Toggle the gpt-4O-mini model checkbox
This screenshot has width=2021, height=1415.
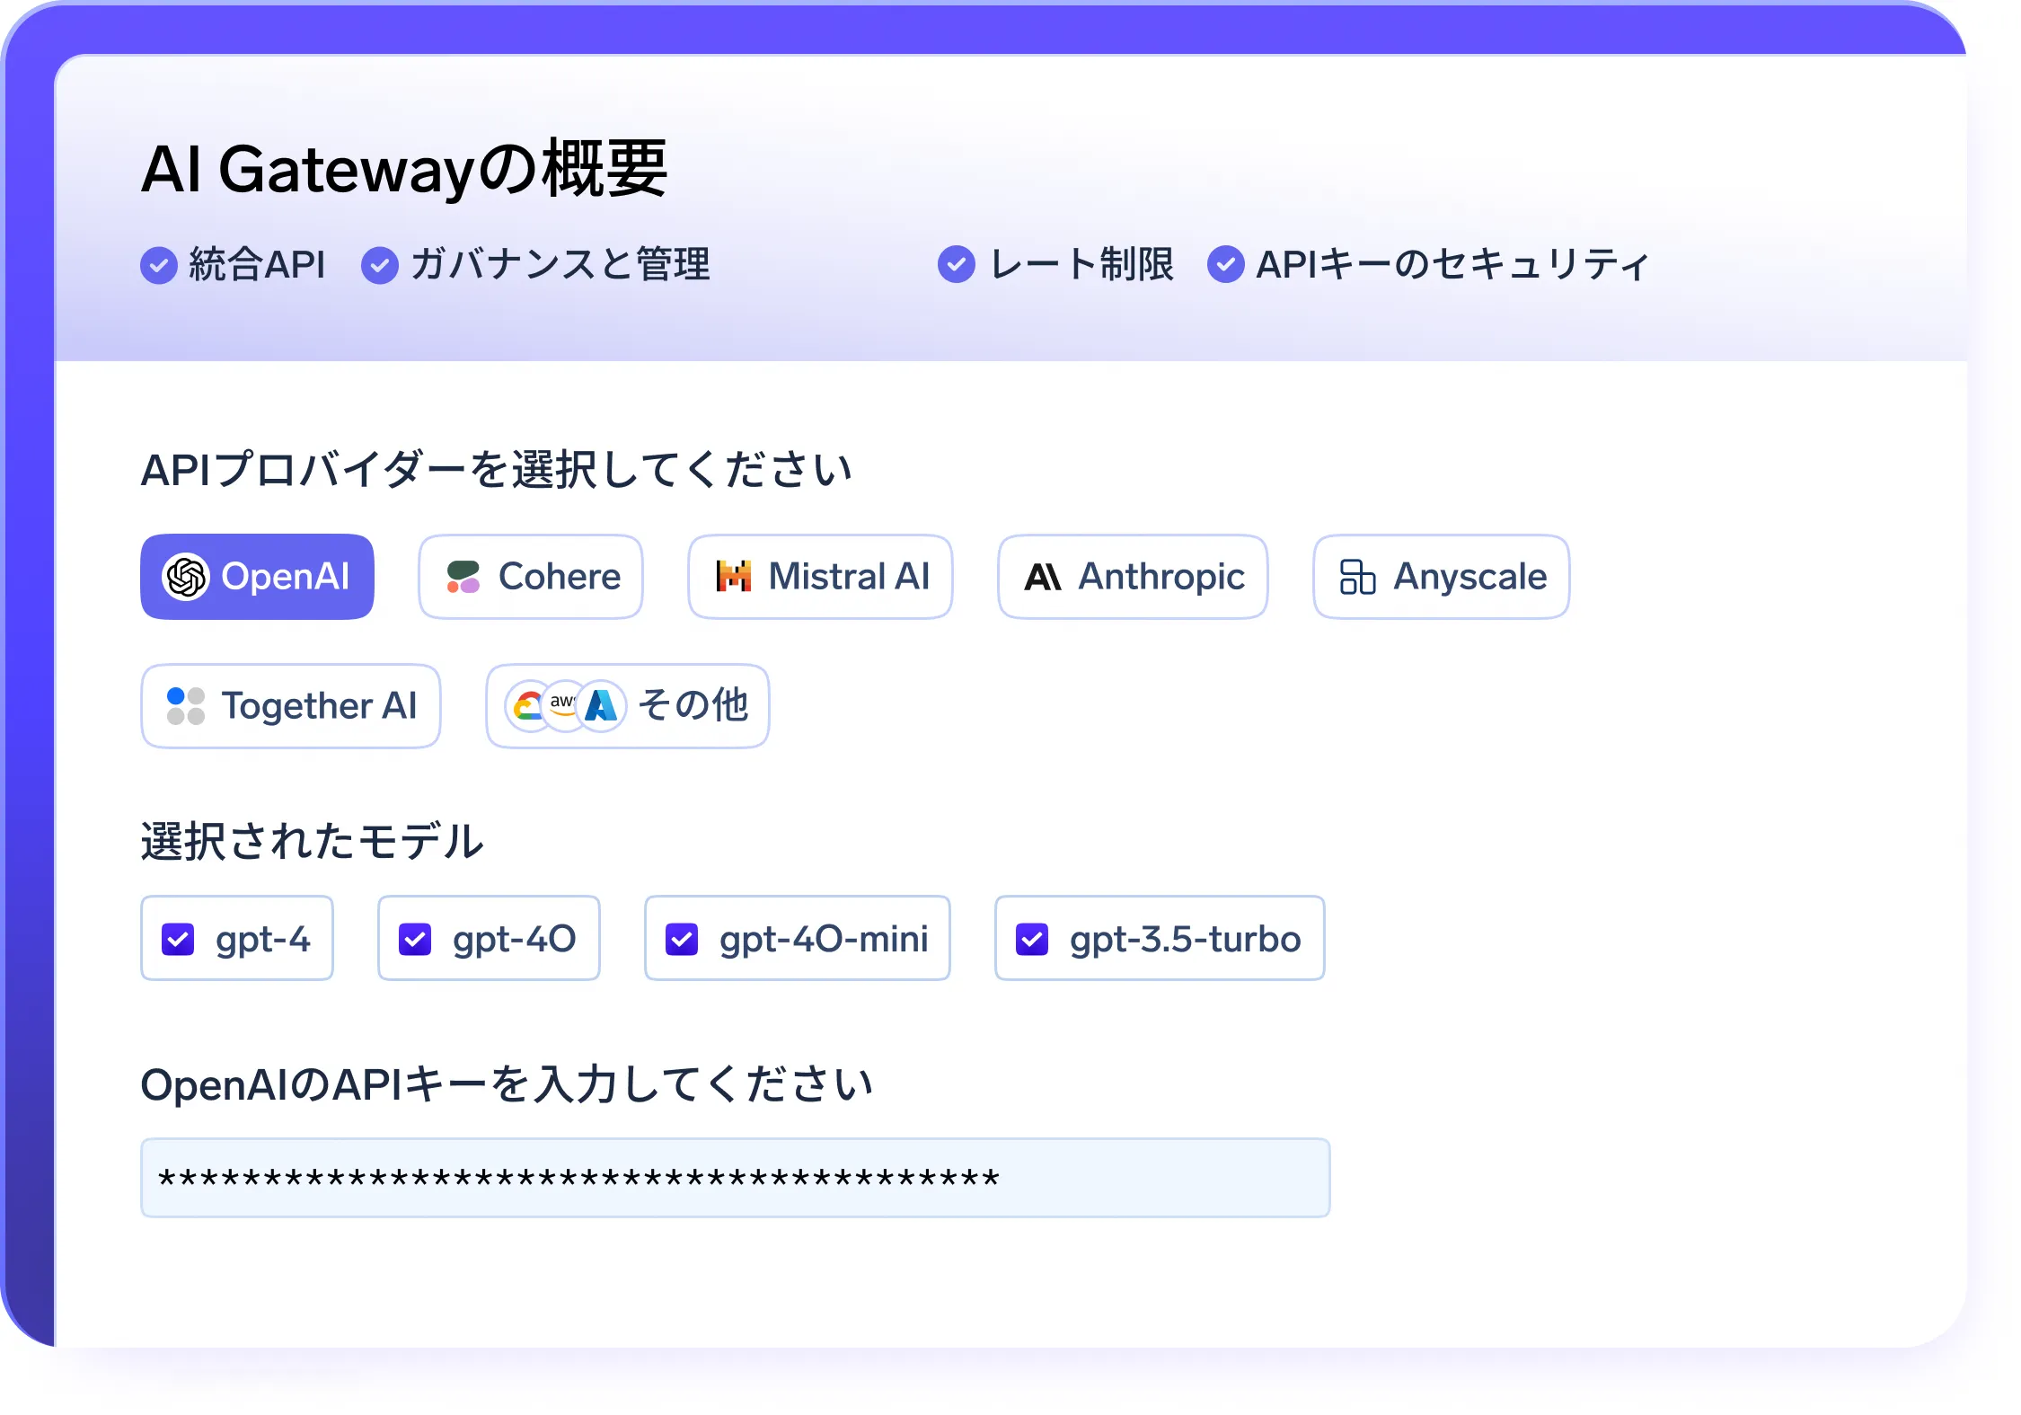[x=682, y=940]
